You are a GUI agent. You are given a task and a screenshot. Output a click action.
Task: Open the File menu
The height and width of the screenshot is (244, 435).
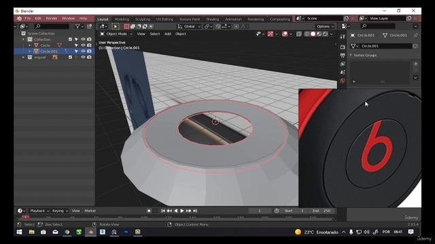27,18
